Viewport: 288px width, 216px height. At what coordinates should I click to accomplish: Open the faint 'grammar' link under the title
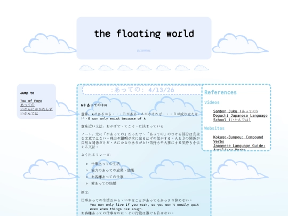(144, 51)
